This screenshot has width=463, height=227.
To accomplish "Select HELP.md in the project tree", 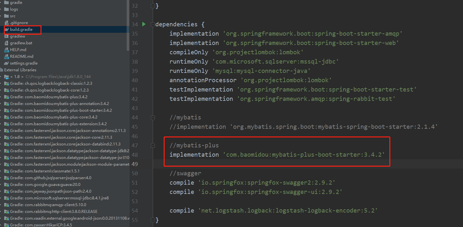I will pyautogui.click(x=18, y=50).
